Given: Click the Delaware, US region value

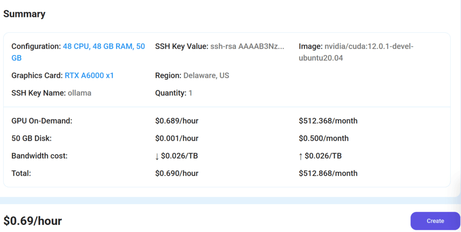Looking at the screenshot, I should pos(206,75).
